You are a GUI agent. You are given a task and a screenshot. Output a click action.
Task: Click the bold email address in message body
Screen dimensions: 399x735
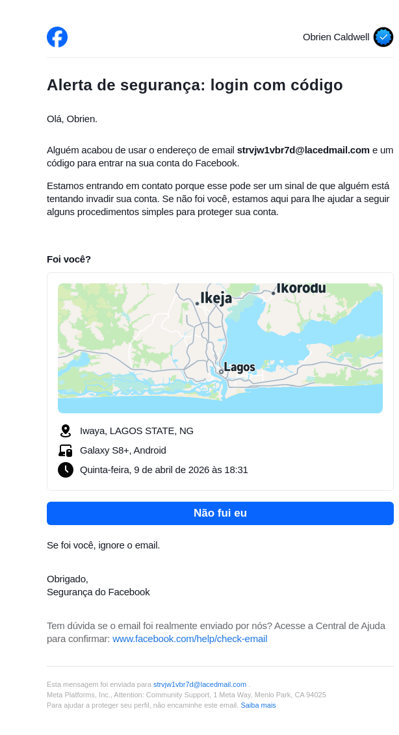303,150
